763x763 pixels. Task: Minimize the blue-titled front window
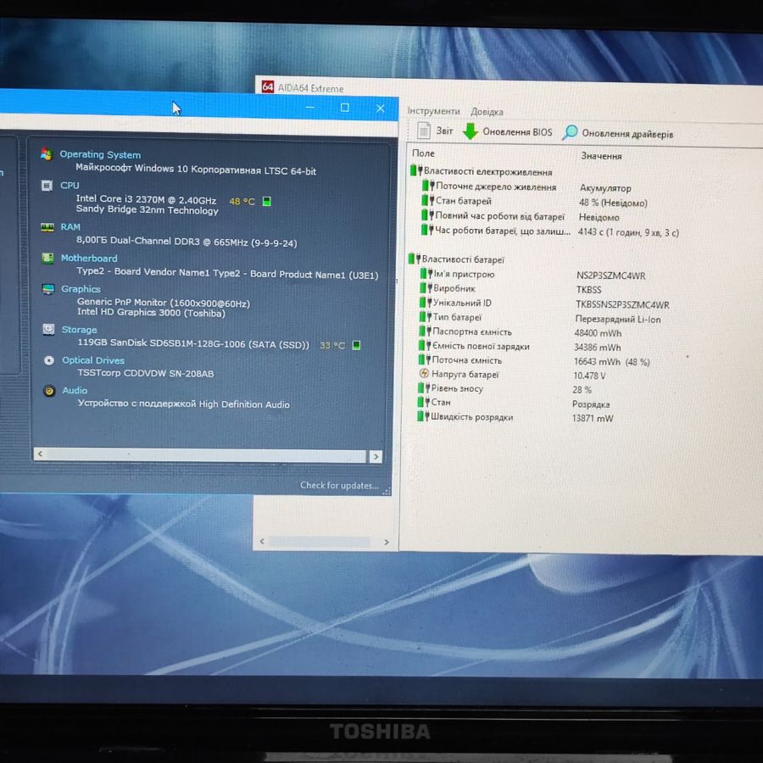(310, 107)
